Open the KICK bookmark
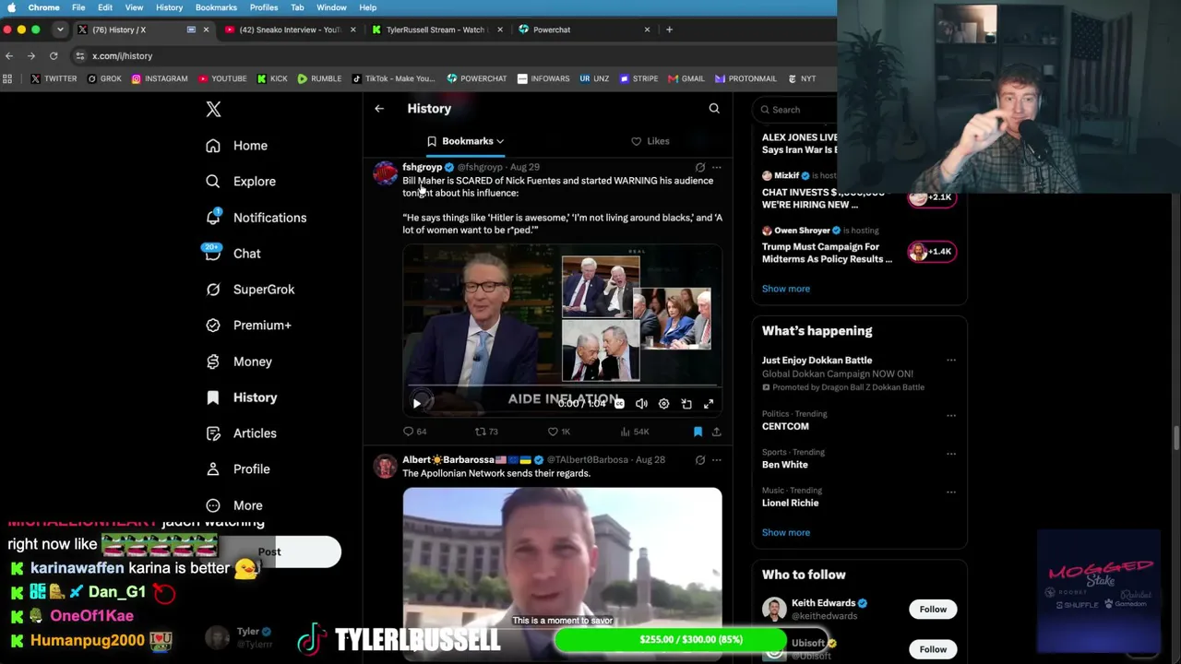1181x664 pixels. point(272,79)
